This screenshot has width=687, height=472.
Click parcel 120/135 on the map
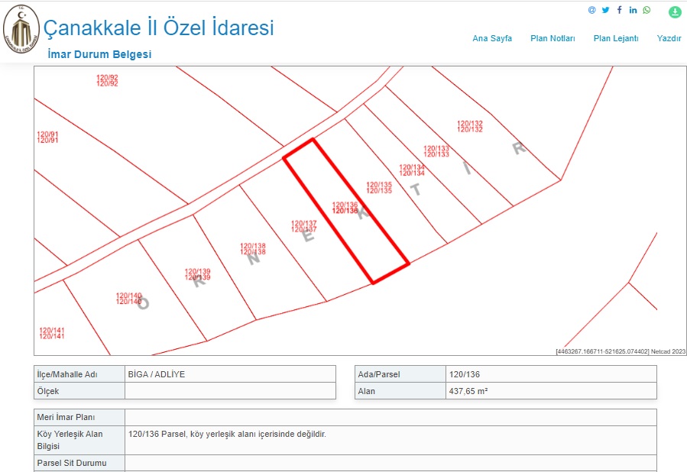click(x=379, y=187)
